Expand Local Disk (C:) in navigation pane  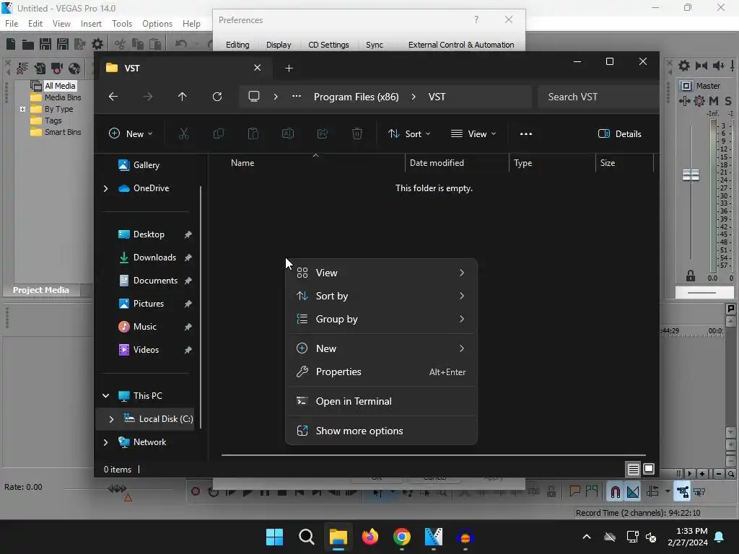[x=111, y=419]
